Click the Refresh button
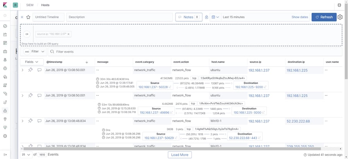348x159 pixels. (324, 17)
